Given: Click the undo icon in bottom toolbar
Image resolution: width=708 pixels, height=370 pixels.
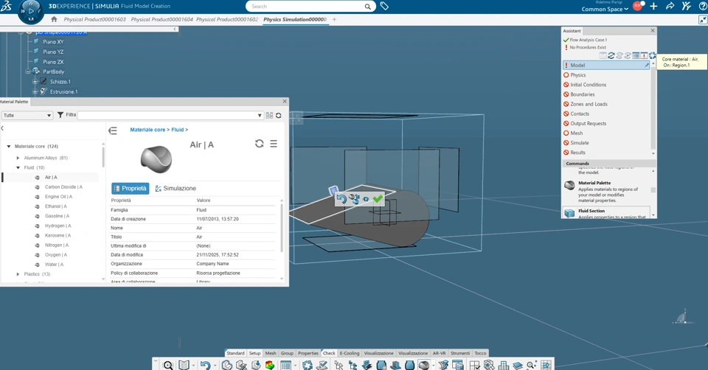Looking at the screenshot, I should [x=205, y=365].
